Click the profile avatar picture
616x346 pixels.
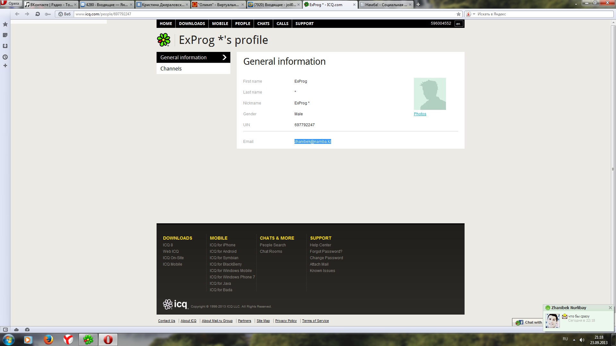430,94
